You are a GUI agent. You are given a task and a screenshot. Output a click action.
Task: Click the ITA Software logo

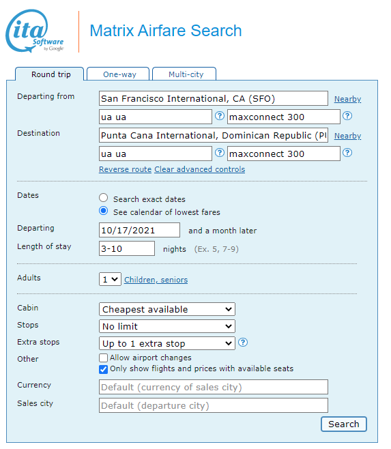pos(35,31)
